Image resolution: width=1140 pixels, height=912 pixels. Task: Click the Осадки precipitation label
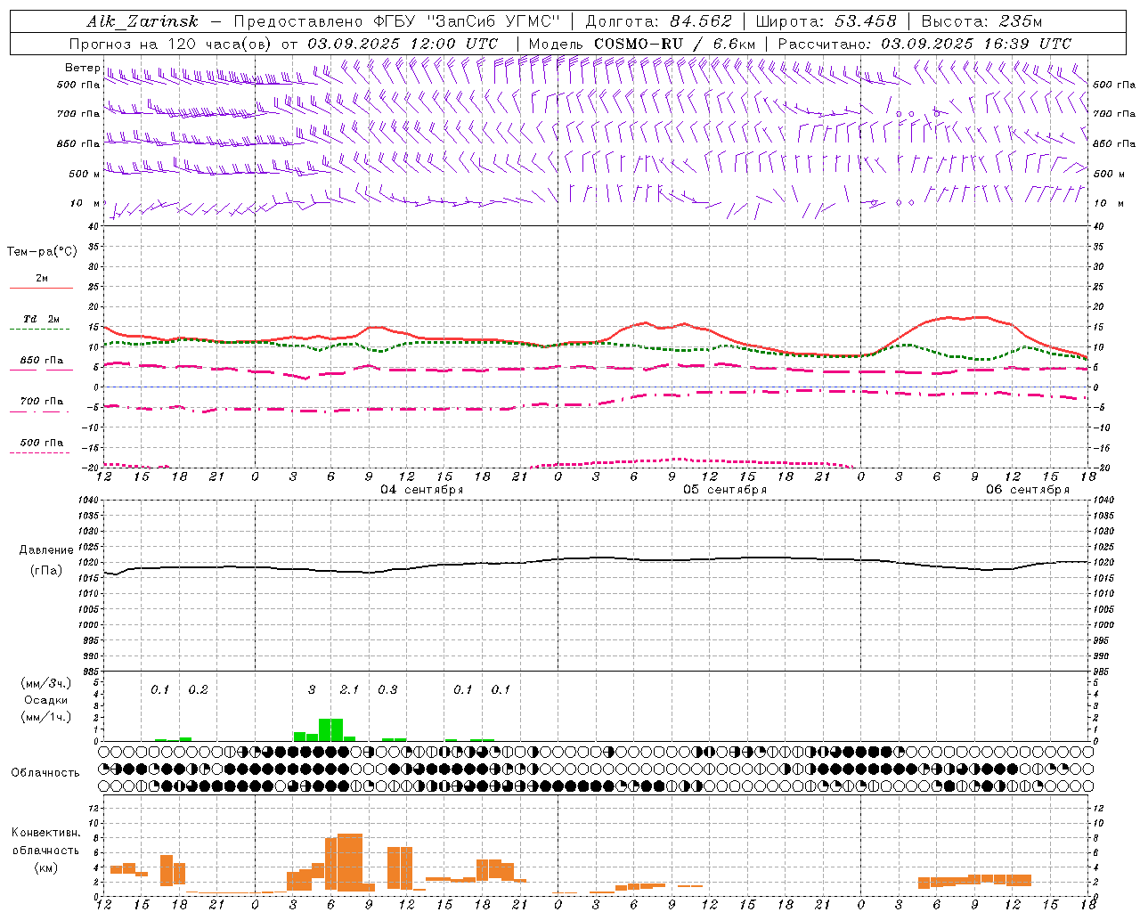(x=45, y=700)
